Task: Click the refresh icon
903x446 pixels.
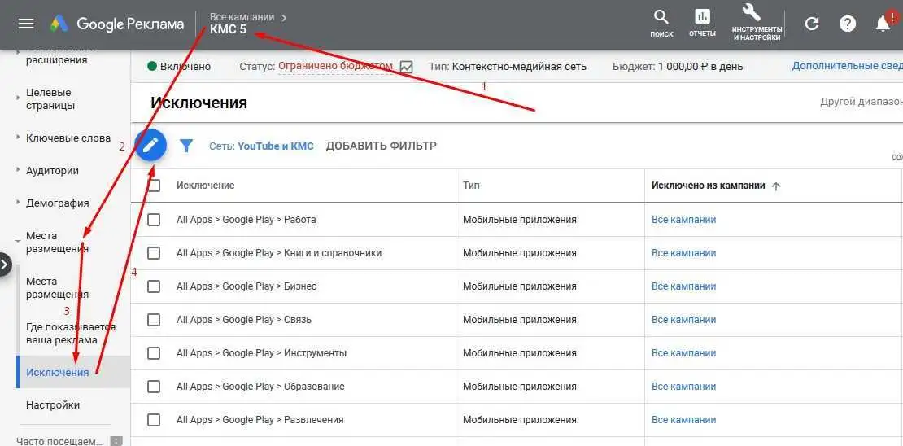Action: pos(811,24)
